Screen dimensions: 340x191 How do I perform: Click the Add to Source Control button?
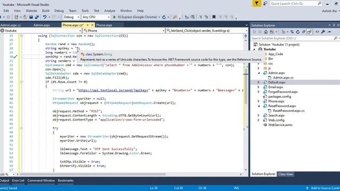pos(323,188)
